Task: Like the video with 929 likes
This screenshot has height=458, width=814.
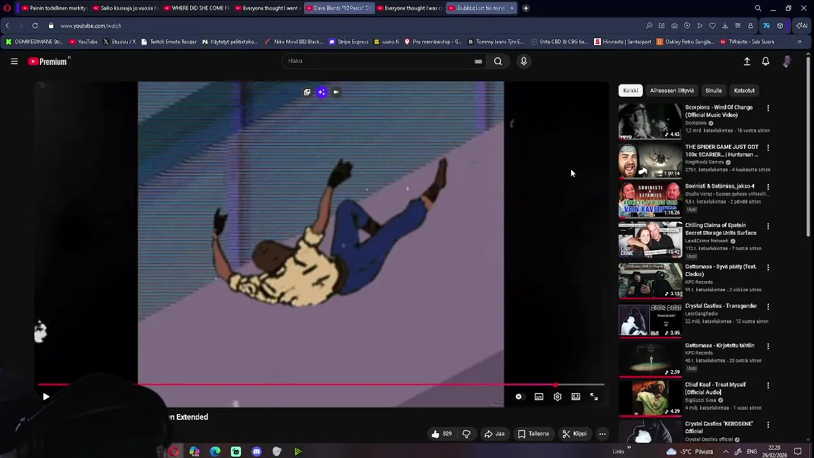Action: click(441, 434)
